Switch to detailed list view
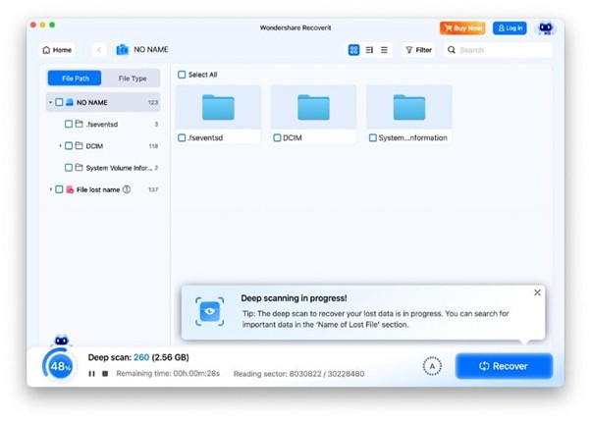Viewport: 591px width, 422px height. (x=384, y=50)
